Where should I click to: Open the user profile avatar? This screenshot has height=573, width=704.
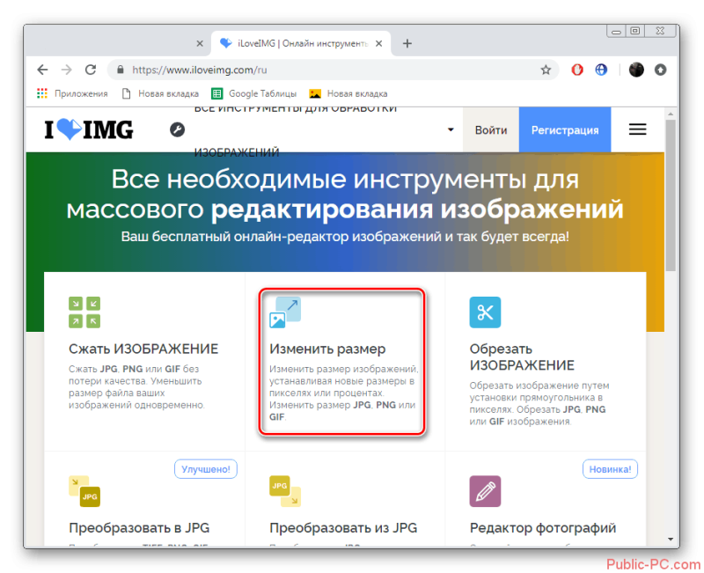click(636, 70)
